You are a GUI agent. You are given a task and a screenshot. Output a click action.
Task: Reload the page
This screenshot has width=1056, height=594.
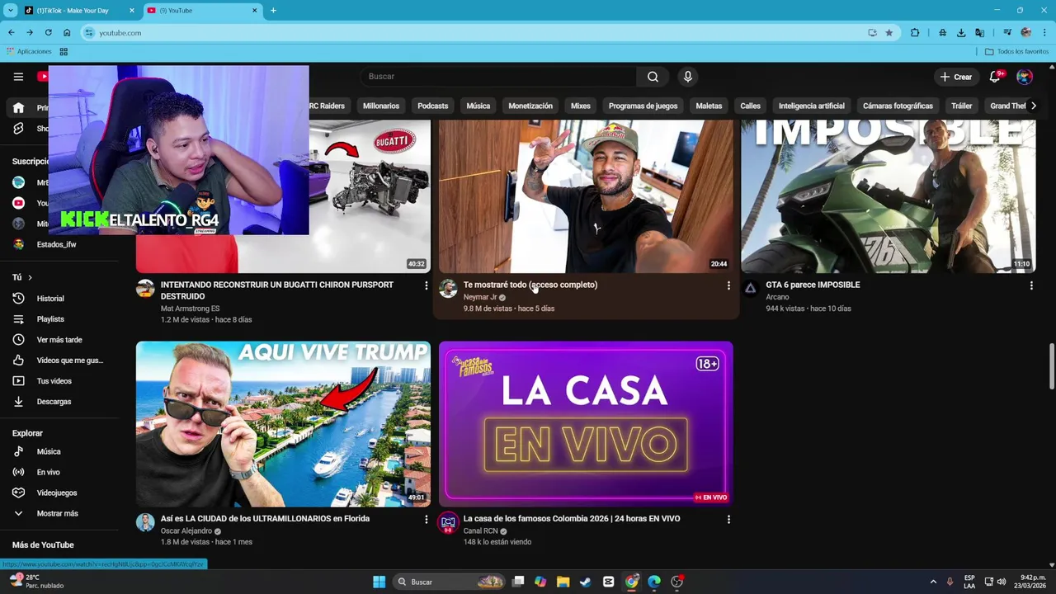48,33
